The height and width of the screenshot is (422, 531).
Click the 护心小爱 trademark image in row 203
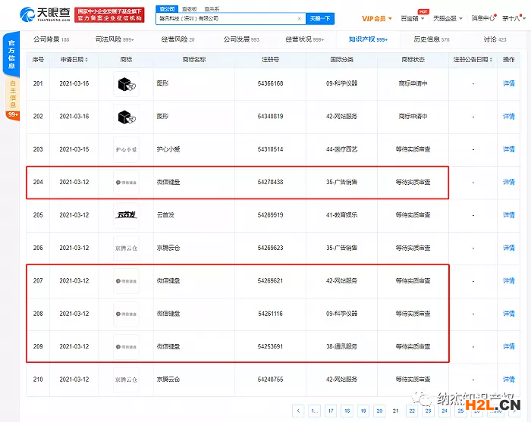[126, 149]
